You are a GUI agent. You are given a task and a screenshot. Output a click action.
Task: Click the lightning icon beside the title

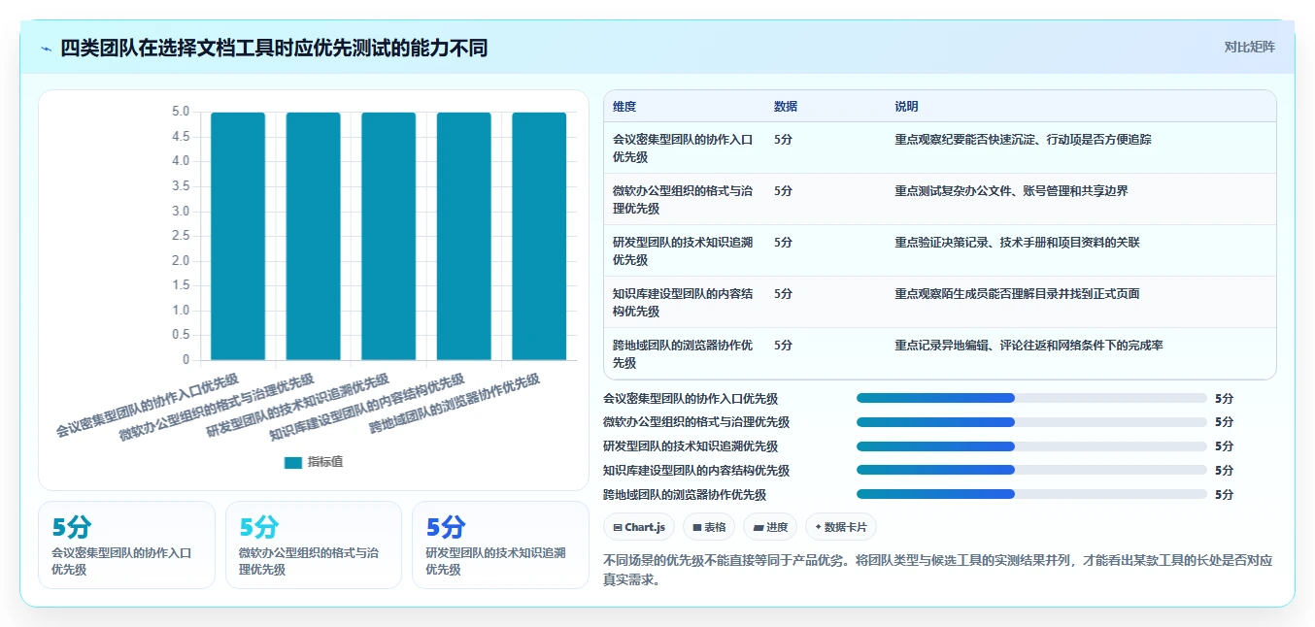point(47,49)
